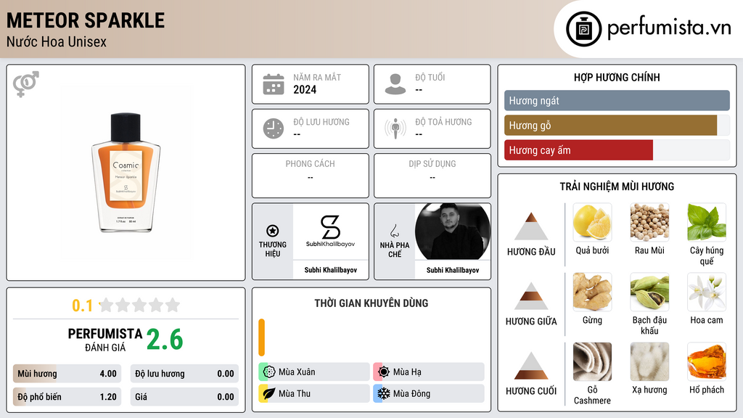Click the Độ lưu hương 0.00 score row
The image size is (743, 418).
click(184, 374)
